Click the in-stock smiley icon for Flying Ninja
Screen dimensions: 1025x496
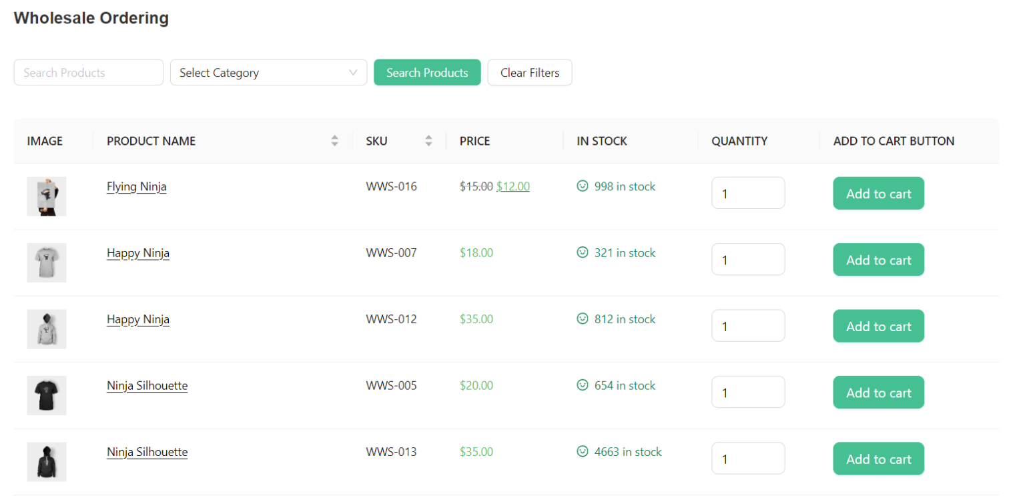582,186
